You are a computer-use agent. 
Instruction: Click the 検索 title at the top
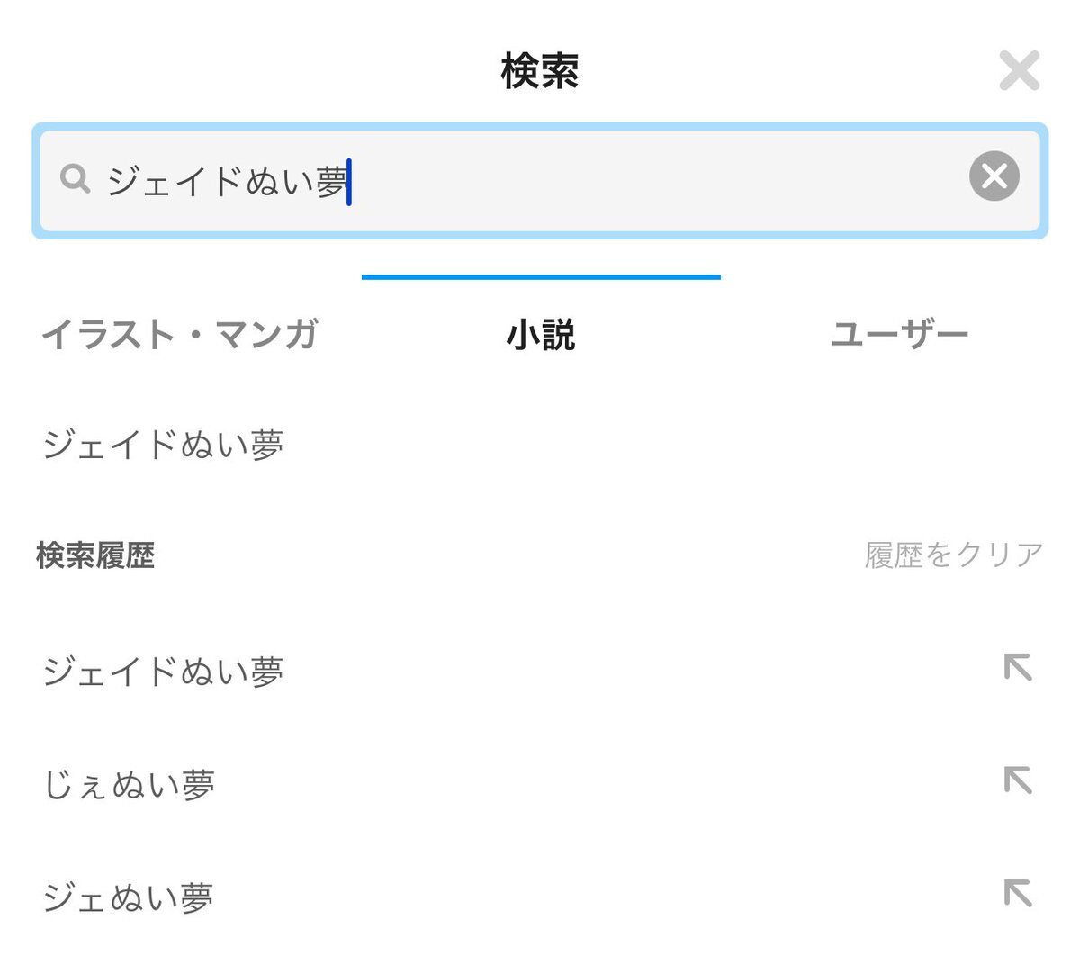pyautogui.click(x=540, y=71)
